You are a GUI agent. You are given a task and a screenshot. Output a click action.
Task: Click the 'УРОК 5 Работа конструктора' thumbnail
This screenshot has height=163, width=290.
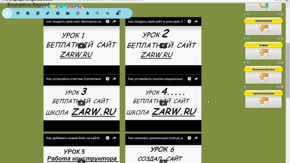pyautogui.click(x=82, y=154)
